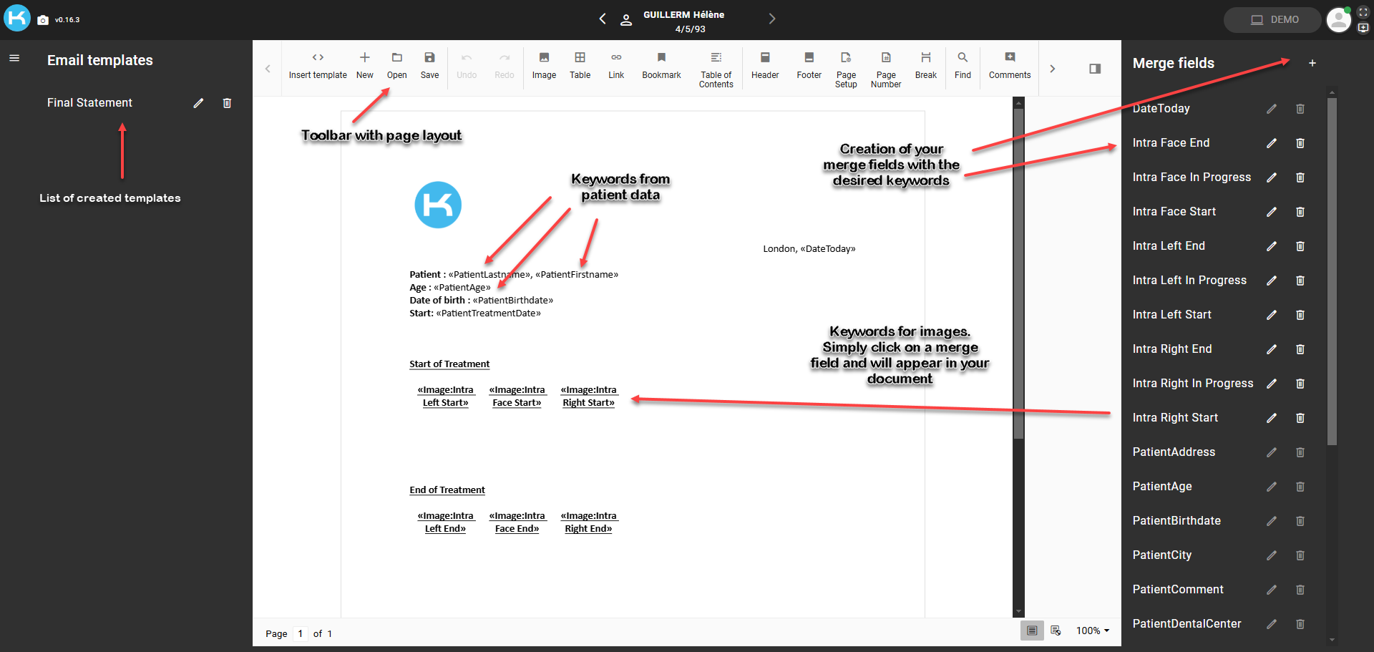Insert an Image from the toolbar
1374x652 pixels.
[544, 65]
